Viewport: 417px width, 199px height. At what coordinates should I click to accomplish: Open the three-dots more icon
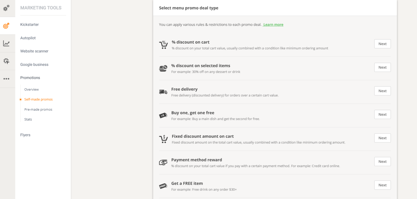(x=7, y=79)
